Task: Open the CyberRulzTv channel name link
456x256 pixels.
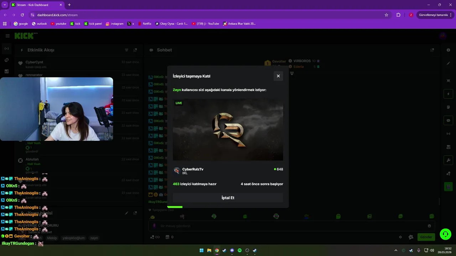Action: click(x=193, y=169)
